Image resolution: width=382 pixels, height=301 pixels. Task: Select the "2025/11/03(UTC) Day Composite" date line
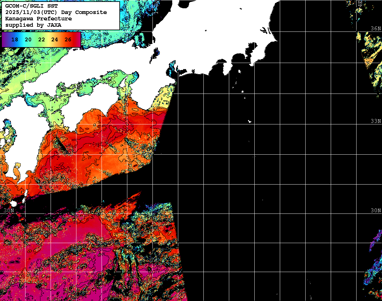[x=56, y=12]
